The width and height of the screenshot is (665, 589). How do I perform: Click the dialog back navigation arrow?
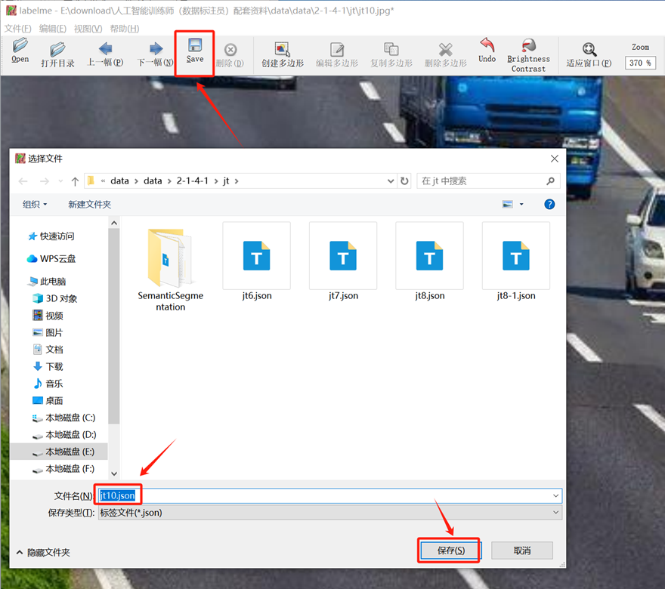(x=23, y=181)
